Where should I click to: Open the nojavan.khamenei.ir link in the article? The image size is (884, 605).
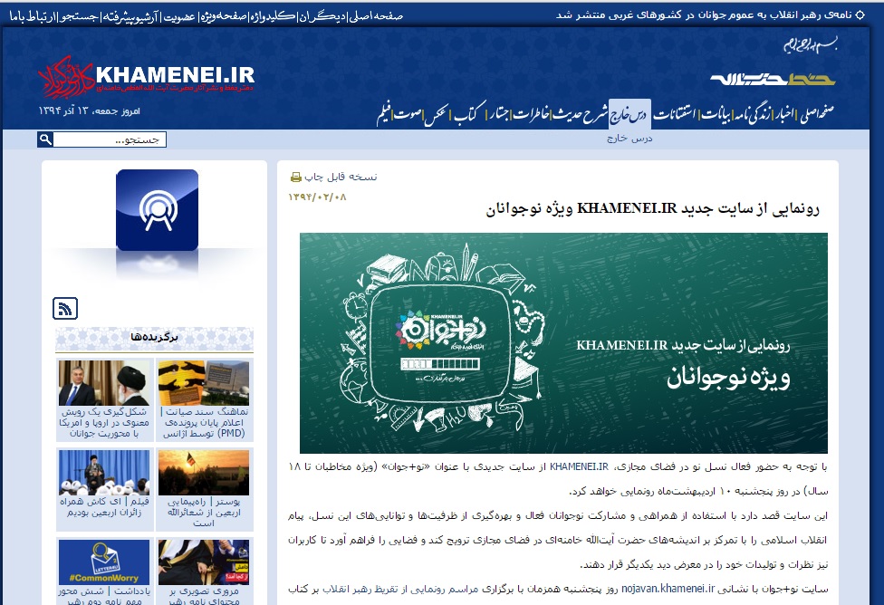point(668,590)
